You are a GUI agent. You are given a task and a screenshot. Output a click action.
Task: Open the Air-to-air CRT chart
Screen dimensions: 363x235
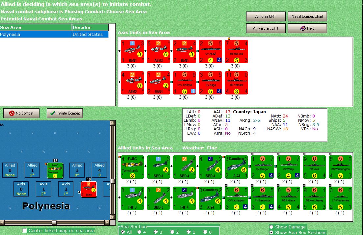tap(266, 16)
